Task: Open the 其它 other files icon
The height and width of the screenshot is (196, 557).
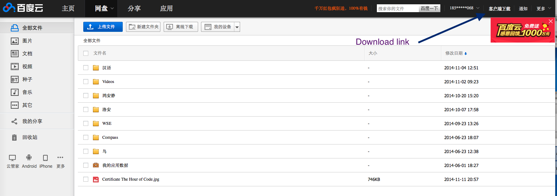Action: pyautogui.click(x=15, y=105)
